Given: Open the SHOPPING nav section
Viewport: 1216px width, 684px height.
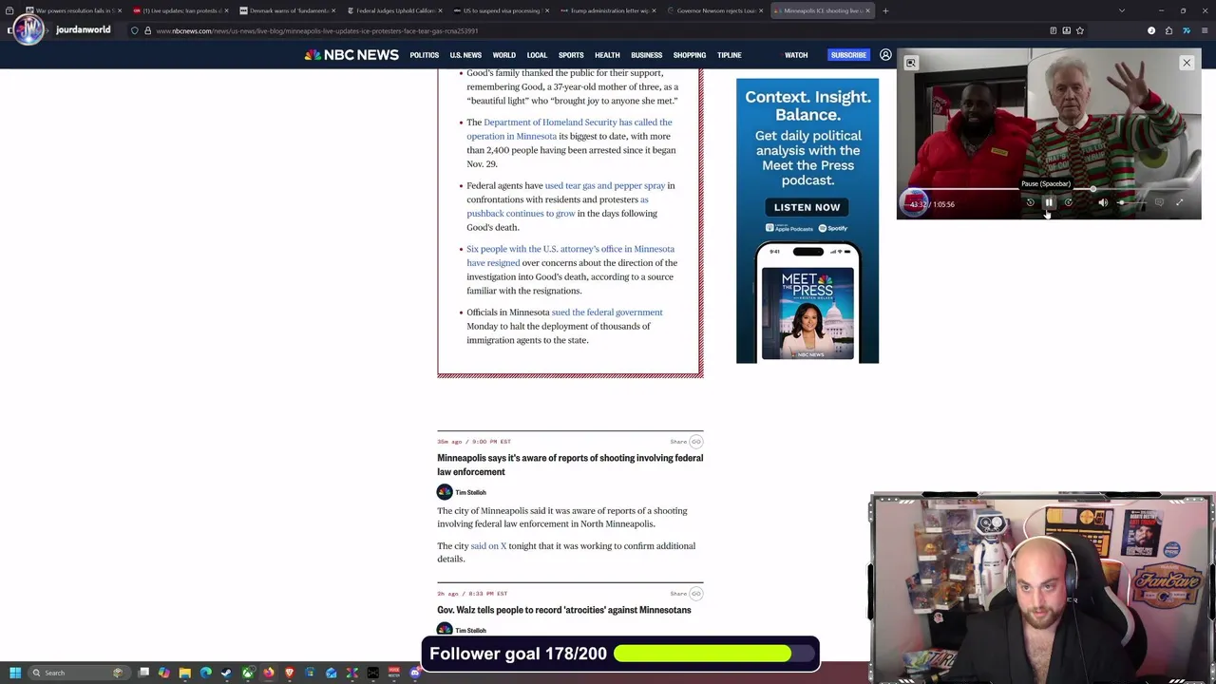Looking at the screenshot, I should tap(690, 55).
